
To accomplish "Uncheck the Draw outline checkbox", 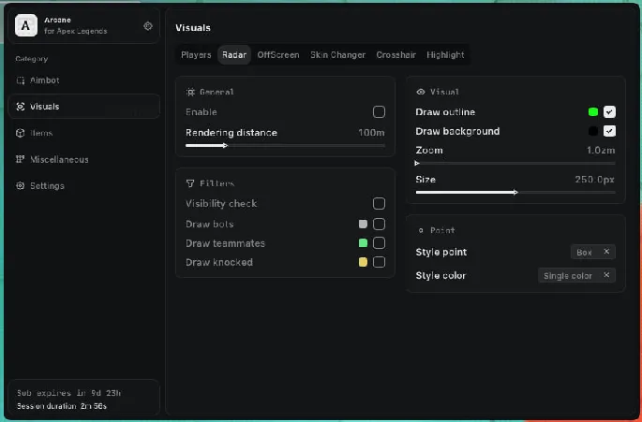I will pos(609,112).
